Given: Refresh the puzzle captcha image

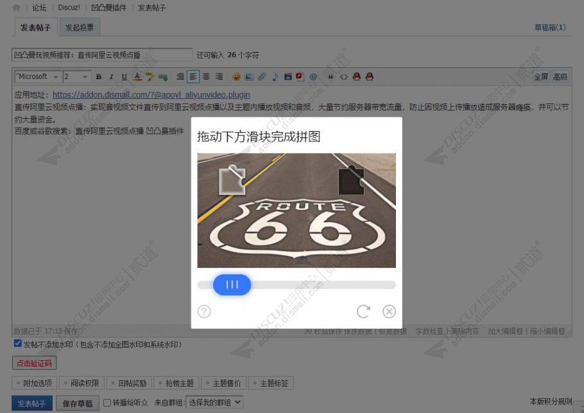Looking at the screenshot, I should point(363,312).
